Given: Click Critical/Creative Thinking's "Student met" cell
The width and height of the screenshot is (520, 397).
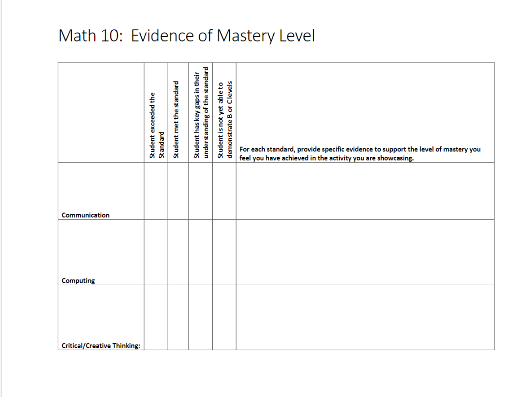Looking at the screenshot, I should click(178, 317).
